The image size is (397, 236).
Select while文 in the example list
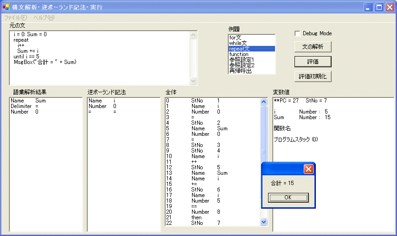pyautogui.click(x=238, y=43)
